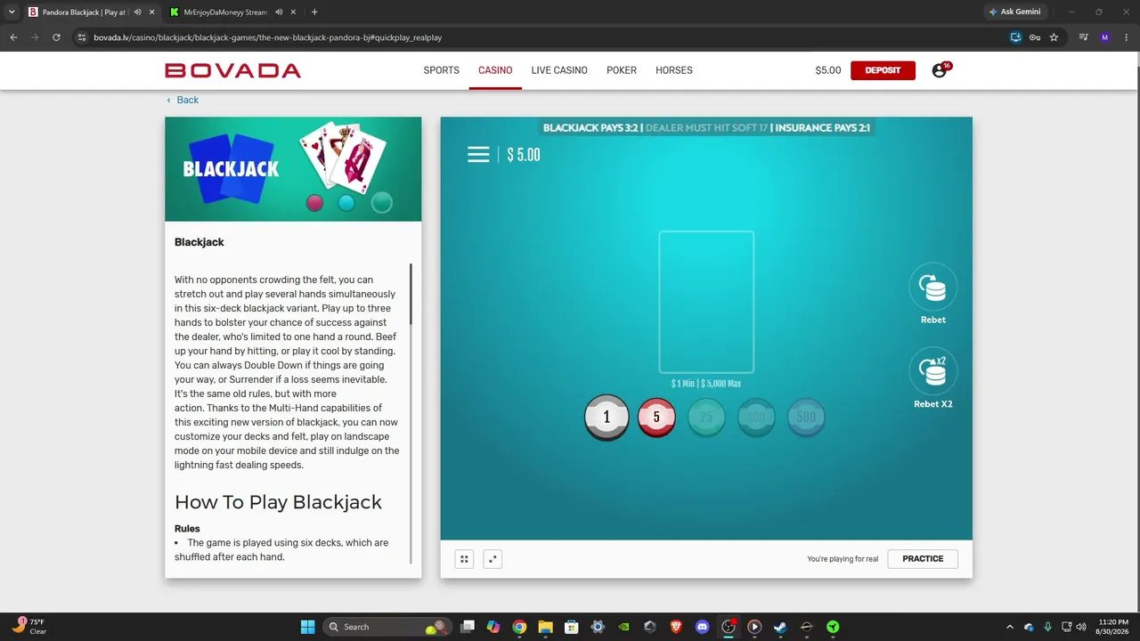Click the Back link
The width and height of the screenshot is (1140, 641).
point(183,100)
